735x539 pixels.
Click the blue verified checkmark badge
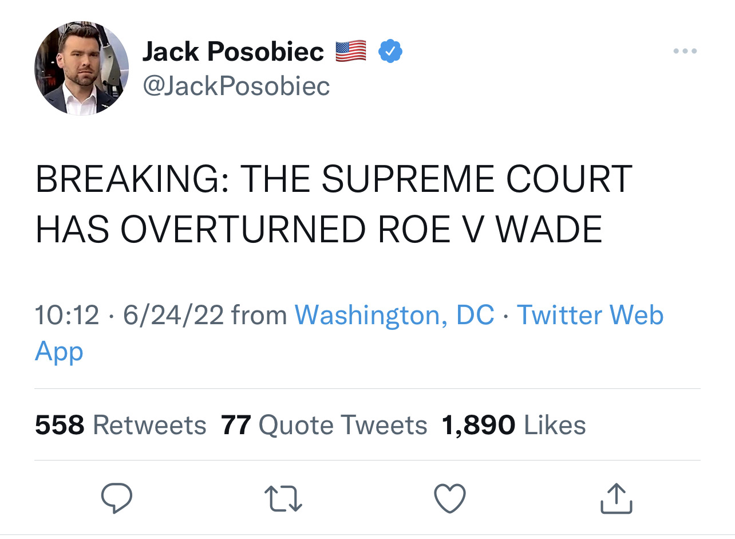[390, 52]
